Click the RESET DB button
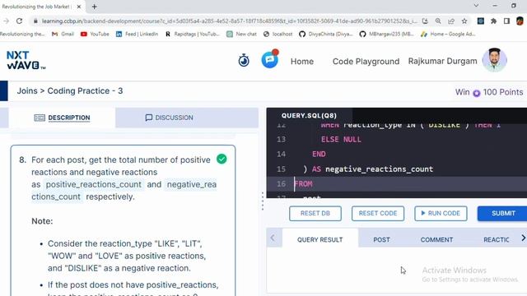Image resolution: width=527 pixels, height=296 pixels. pos(315,214)
